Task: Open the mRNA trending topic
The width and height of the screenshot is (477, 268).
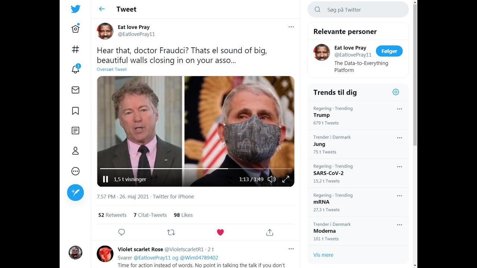Action: tap(321, 202)
